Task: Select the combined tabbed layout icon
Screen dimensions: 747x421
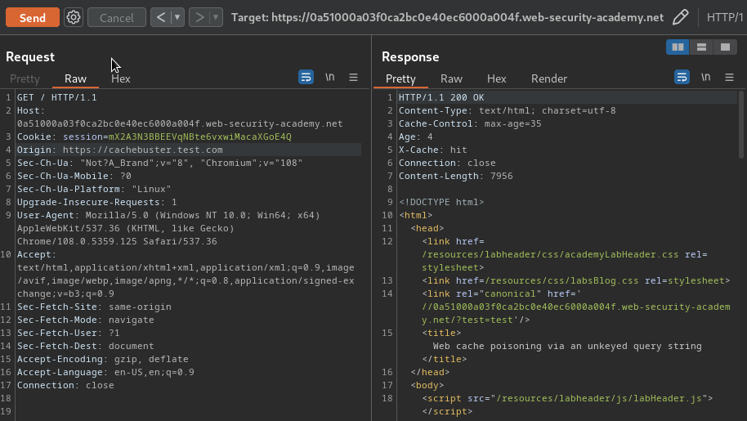Action: (x=725, y=47)
